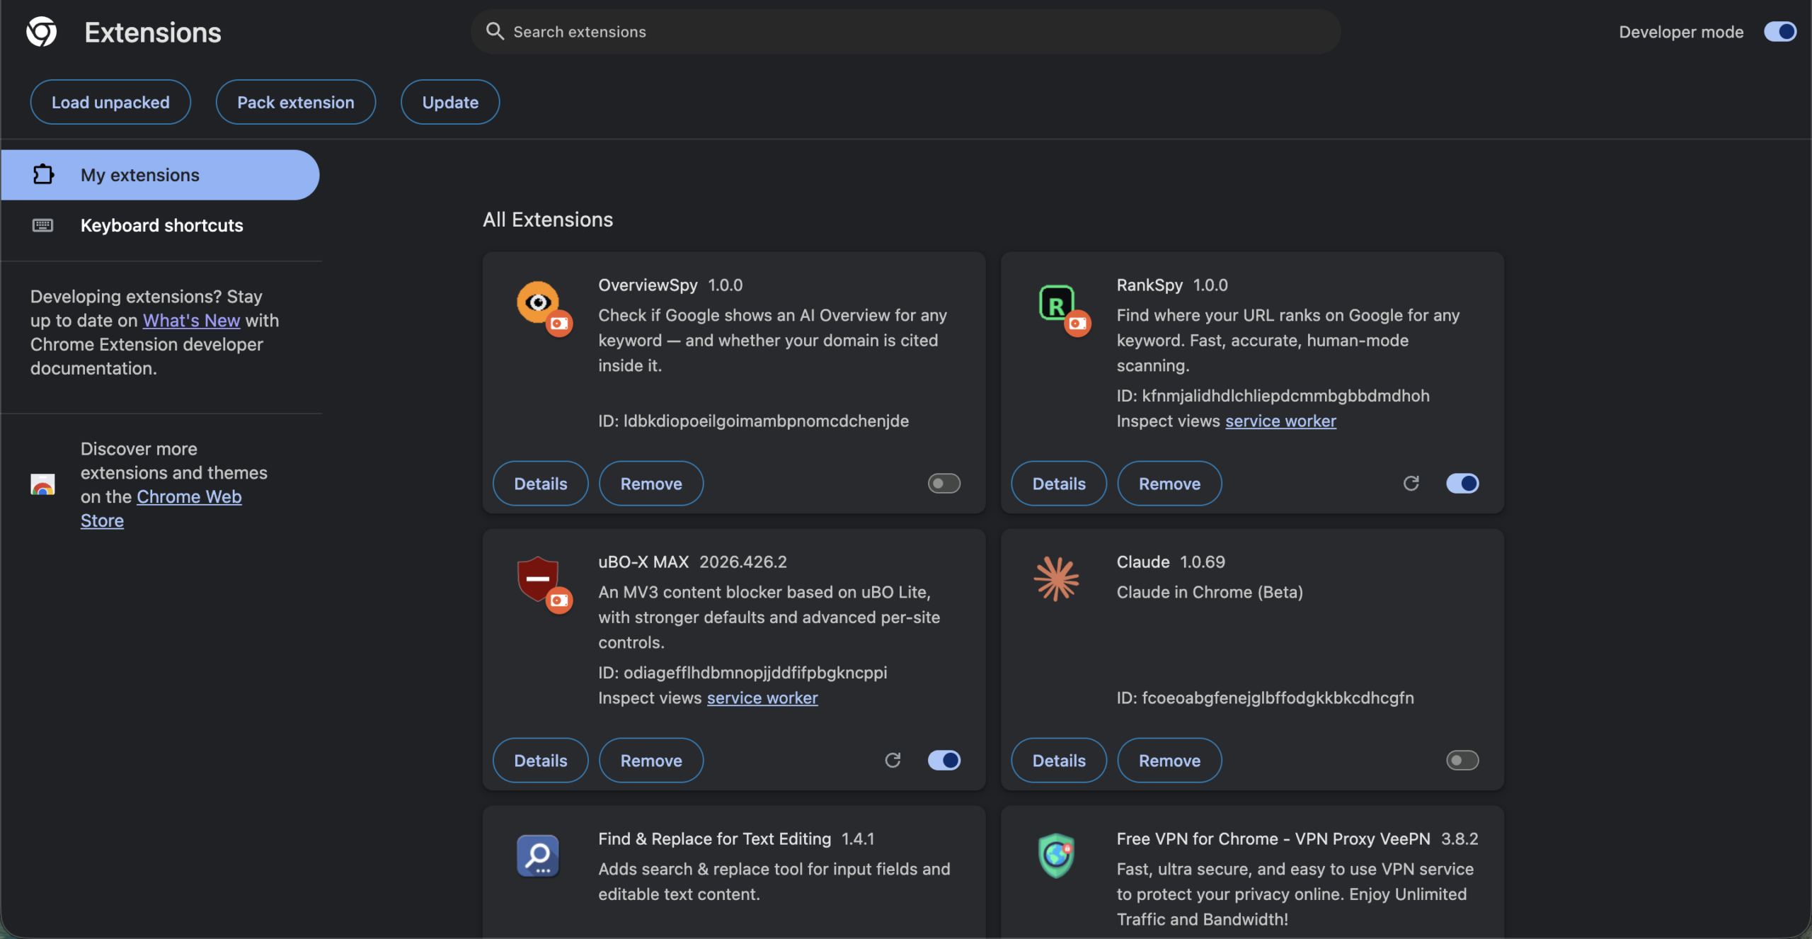1812x939 pixels.
Task: Click Pack extension button
Action: click(296, 102)
